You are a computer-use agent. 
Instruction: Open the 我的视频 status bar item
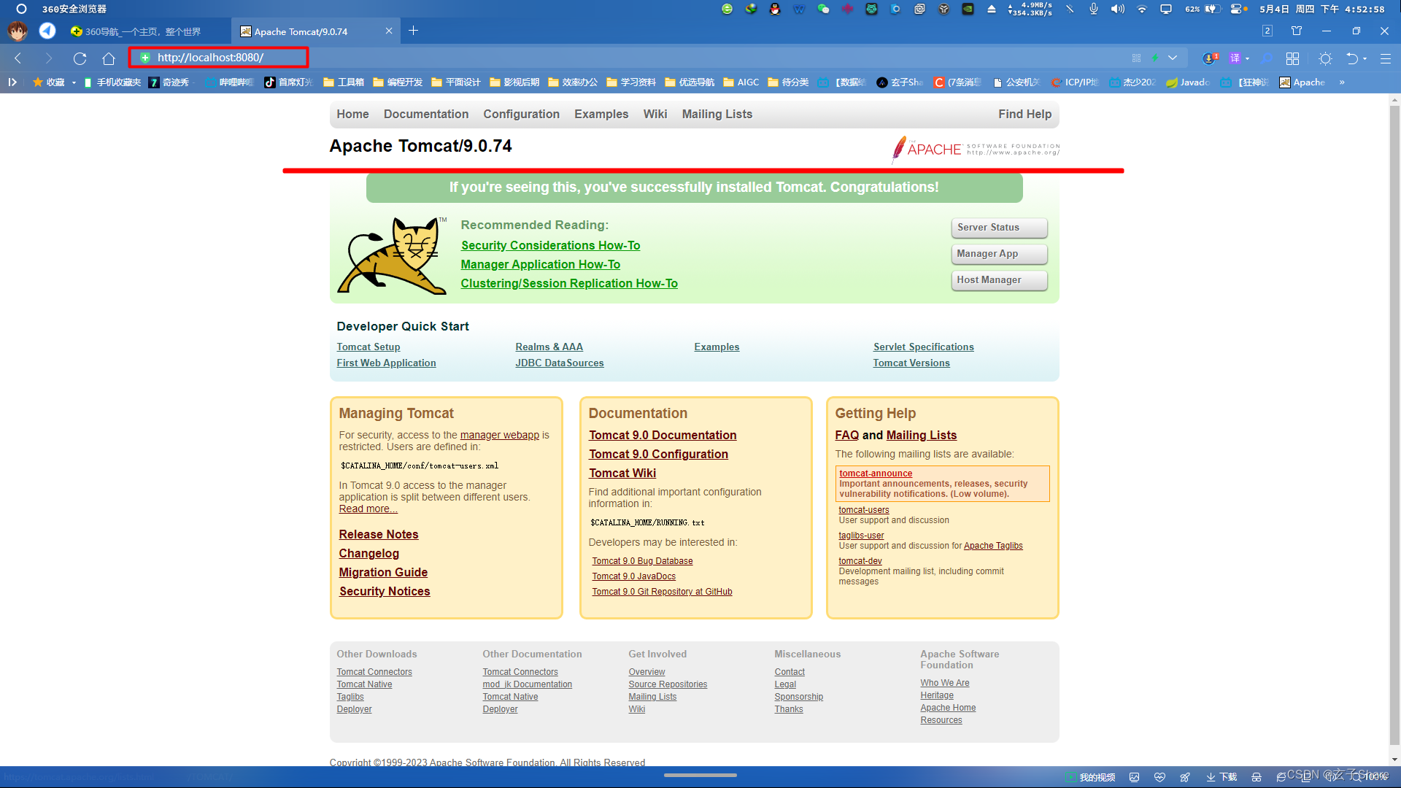[x=1090, y=777]
